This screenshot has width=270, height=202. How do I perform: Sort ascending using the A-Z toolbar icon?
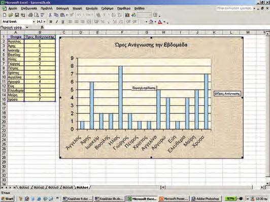click(114, 15)
